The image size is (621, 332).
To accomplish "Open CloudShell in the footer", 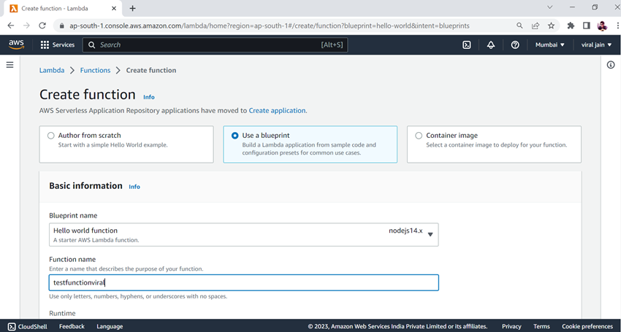I will 28,326.
